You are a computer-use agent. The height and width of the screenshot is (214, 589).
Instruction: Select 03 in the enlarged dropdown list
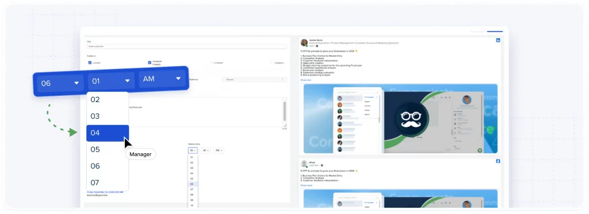[x=108, y=116]
